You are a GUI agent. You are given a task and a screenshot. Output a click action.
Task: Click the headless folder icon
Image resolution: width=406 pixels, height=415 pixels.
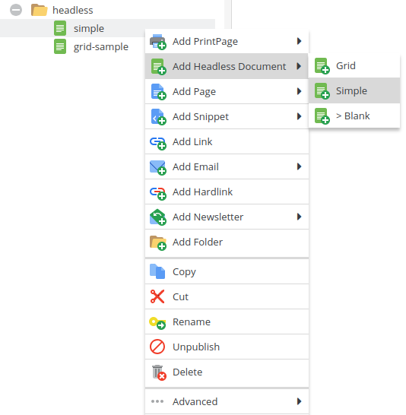(x=40, y=10)
